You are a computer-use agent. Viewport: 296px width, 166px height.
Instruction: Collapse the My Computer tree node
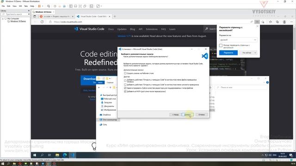tap(3, 18)
